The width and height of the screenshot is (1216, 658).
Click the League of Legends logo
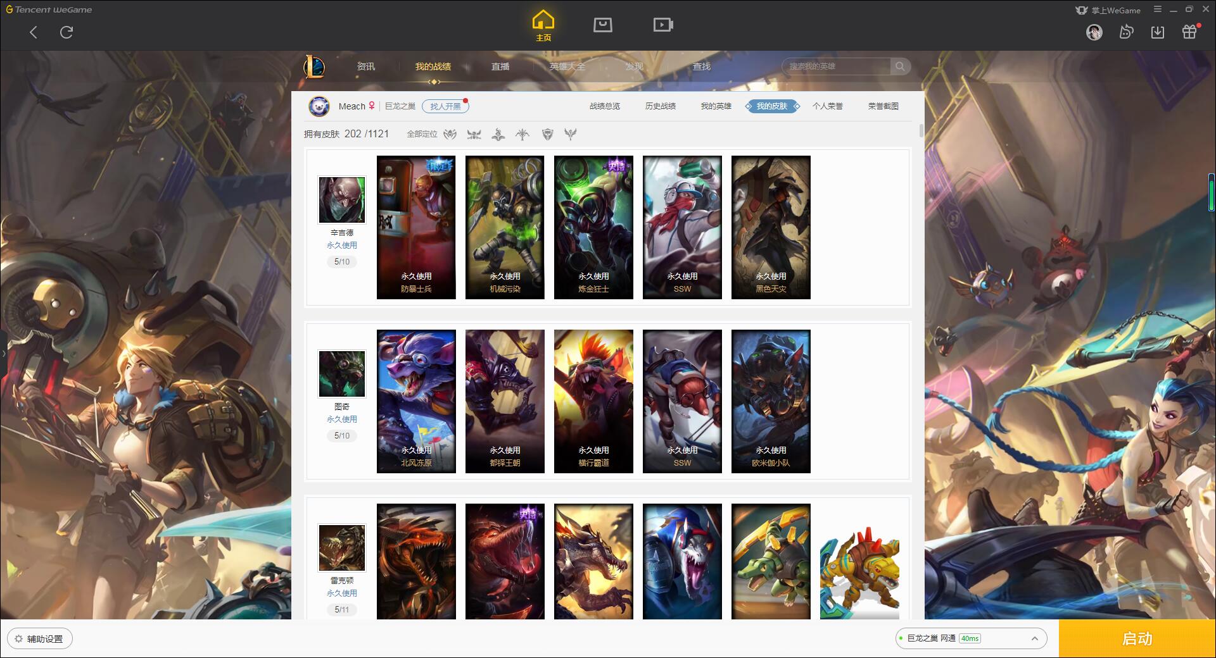click(x=314, y=66)
